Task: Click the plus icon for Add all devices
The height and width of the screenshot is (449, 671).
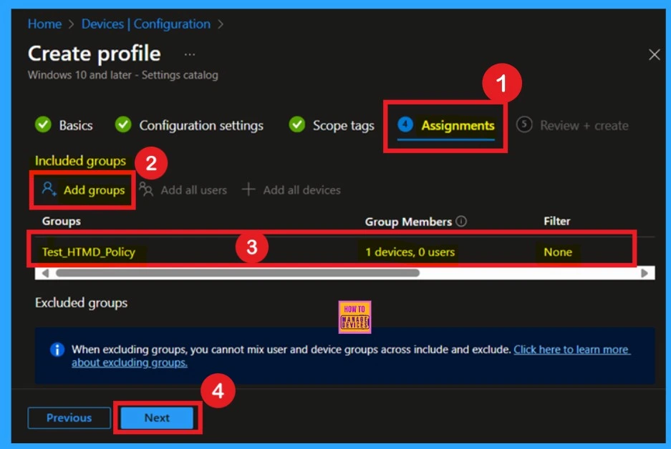Action: 248,189
